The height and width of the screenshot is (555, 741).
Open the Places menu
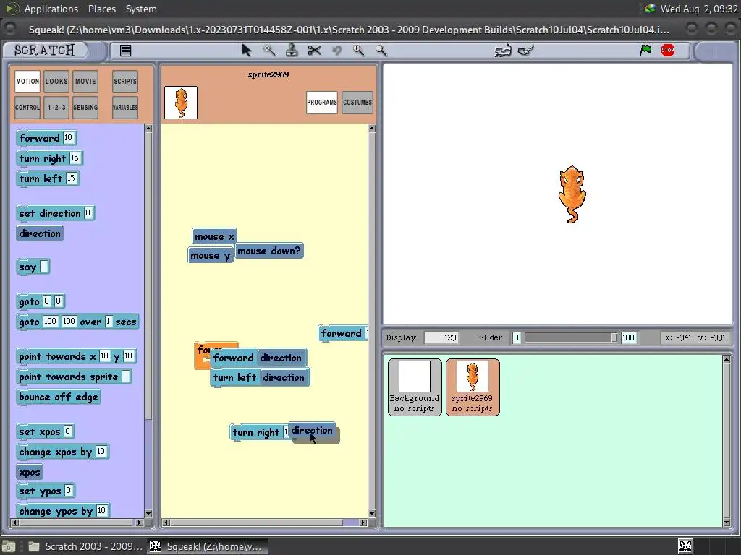[101, 9]
